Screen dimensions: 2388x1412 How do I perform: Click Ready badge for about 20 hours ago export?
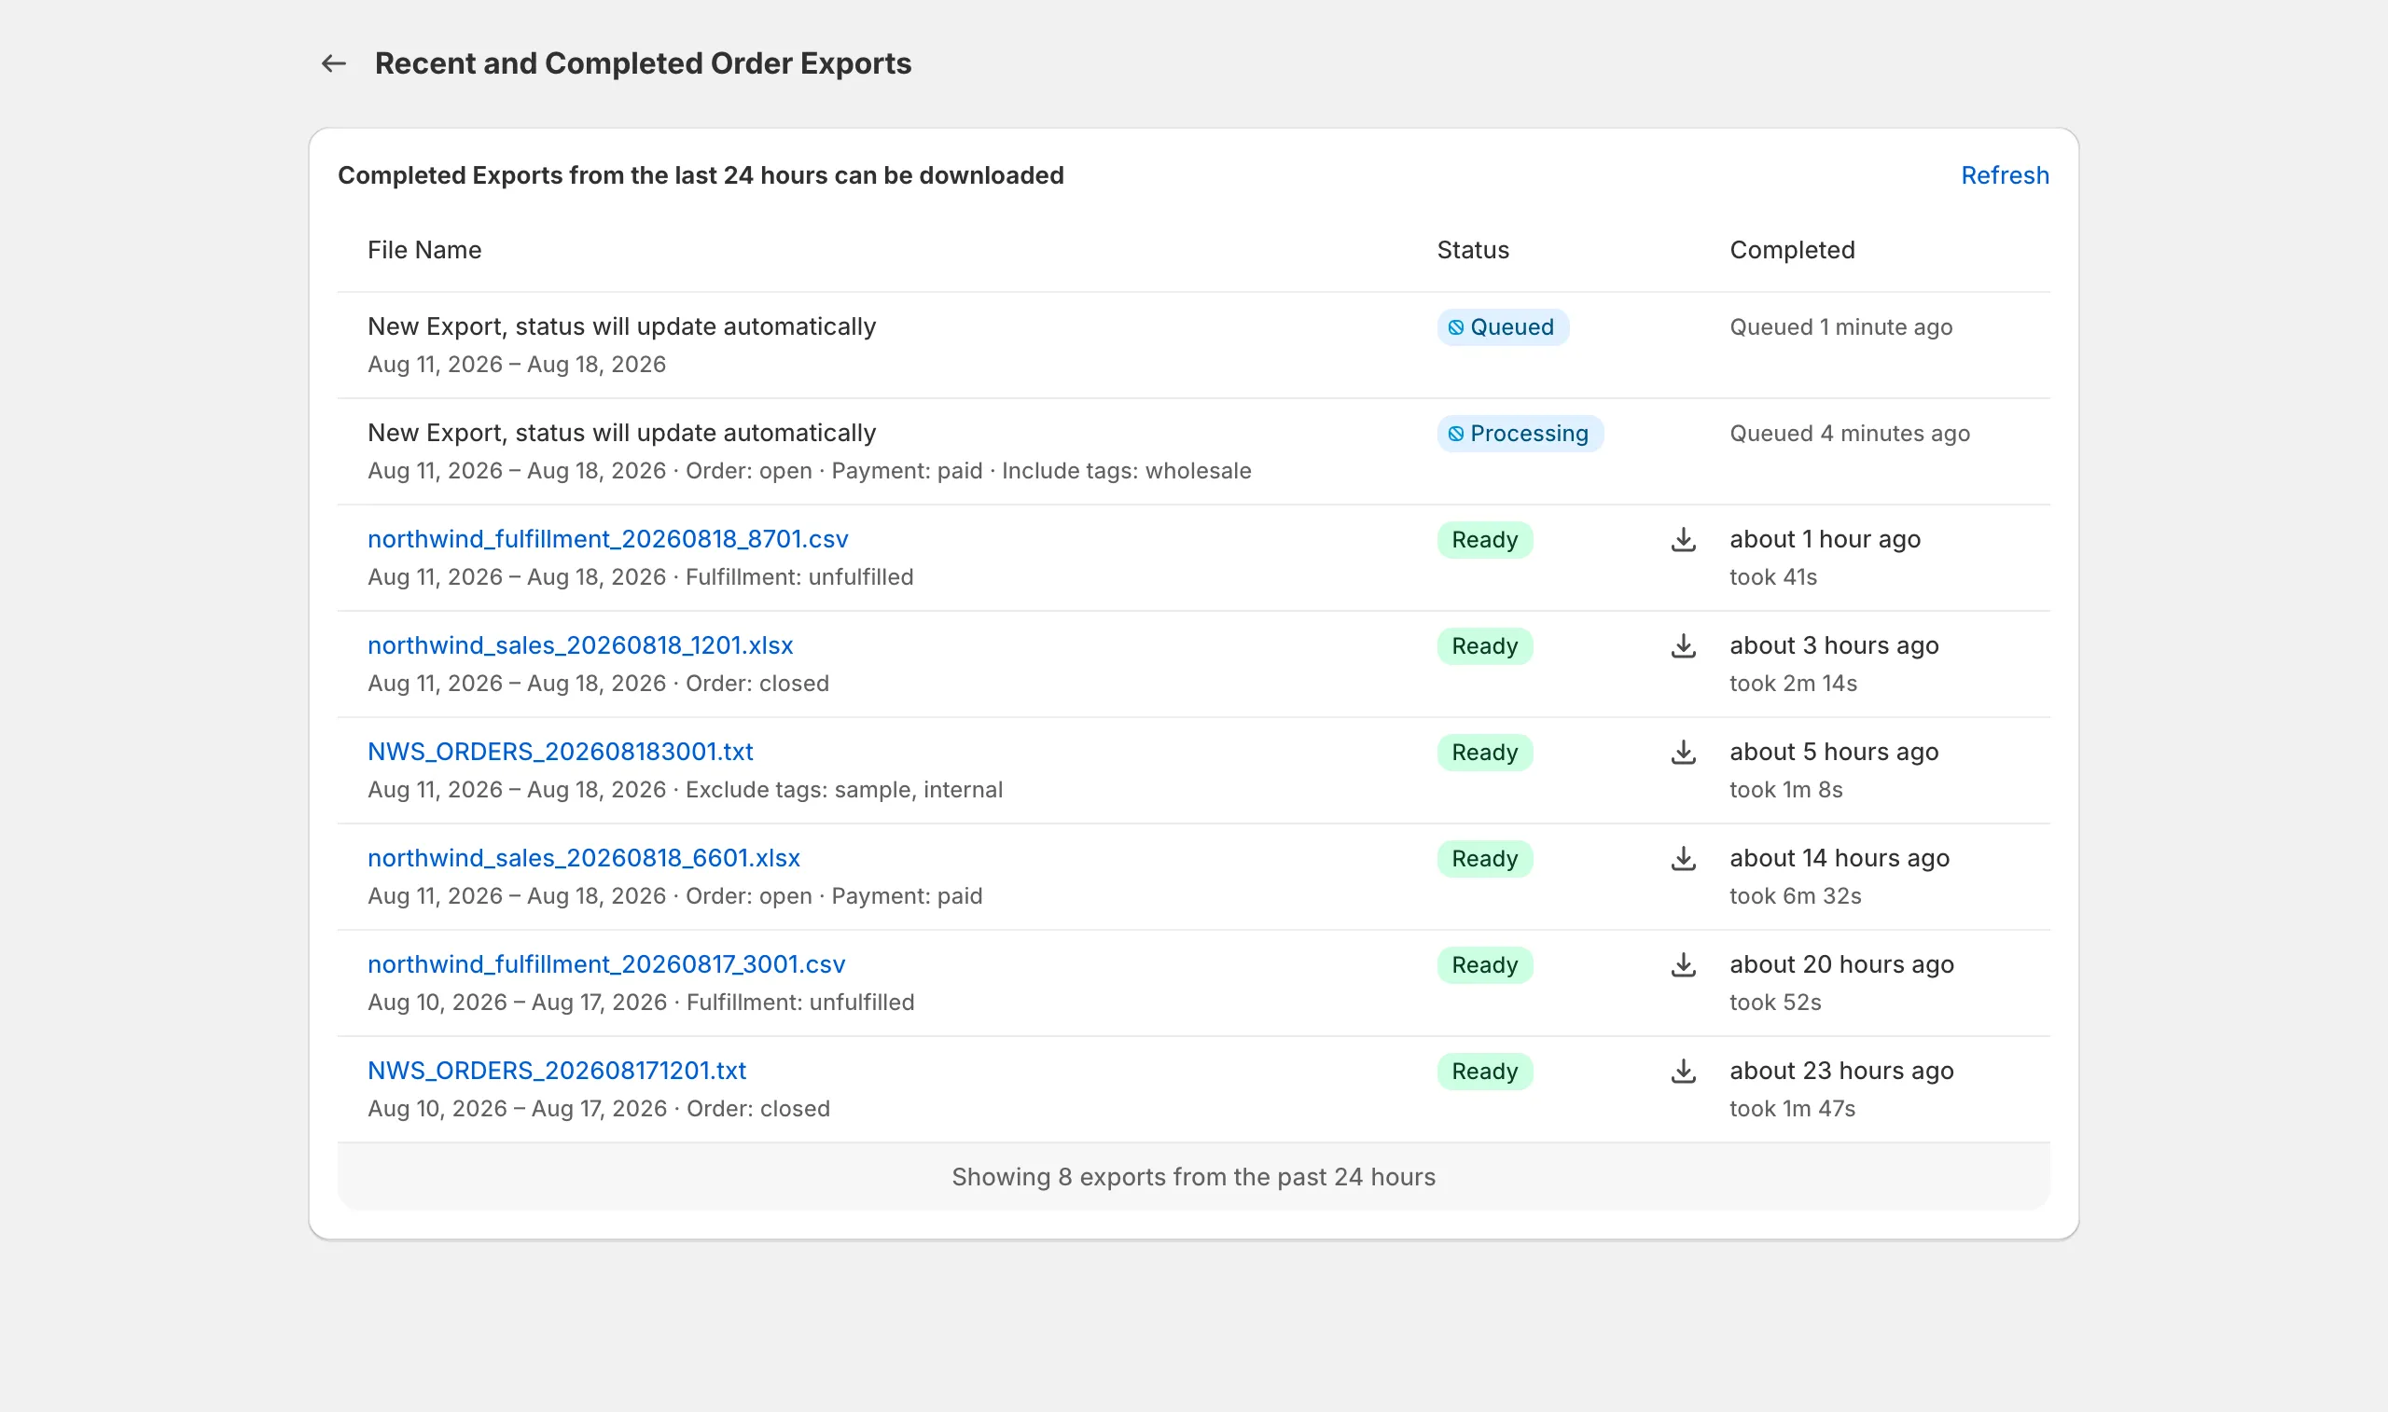click(1484, 964)
